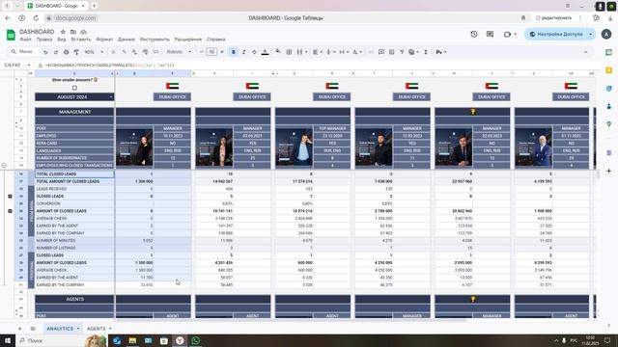Open Google Keep in side panel
The height and width of the screenshot is (347, 618).
click(x=609, y=70)
